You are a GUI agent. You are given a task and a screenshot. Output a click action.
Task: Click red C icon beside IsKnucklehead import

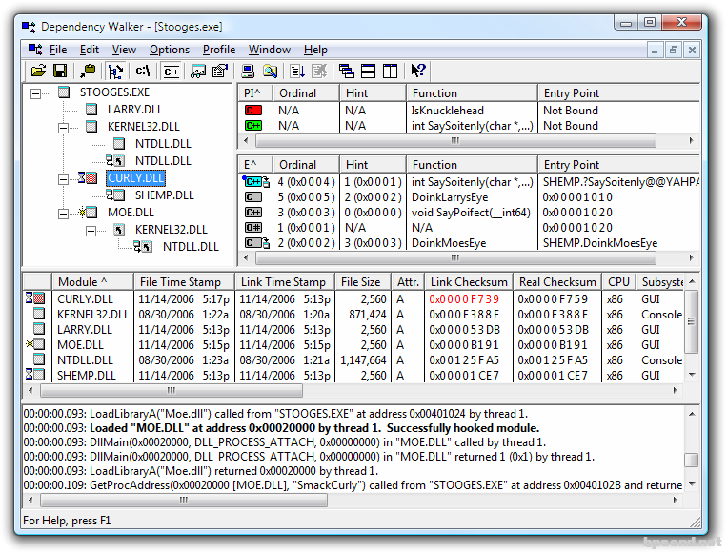pyautogui.click(x=253, y=111)
